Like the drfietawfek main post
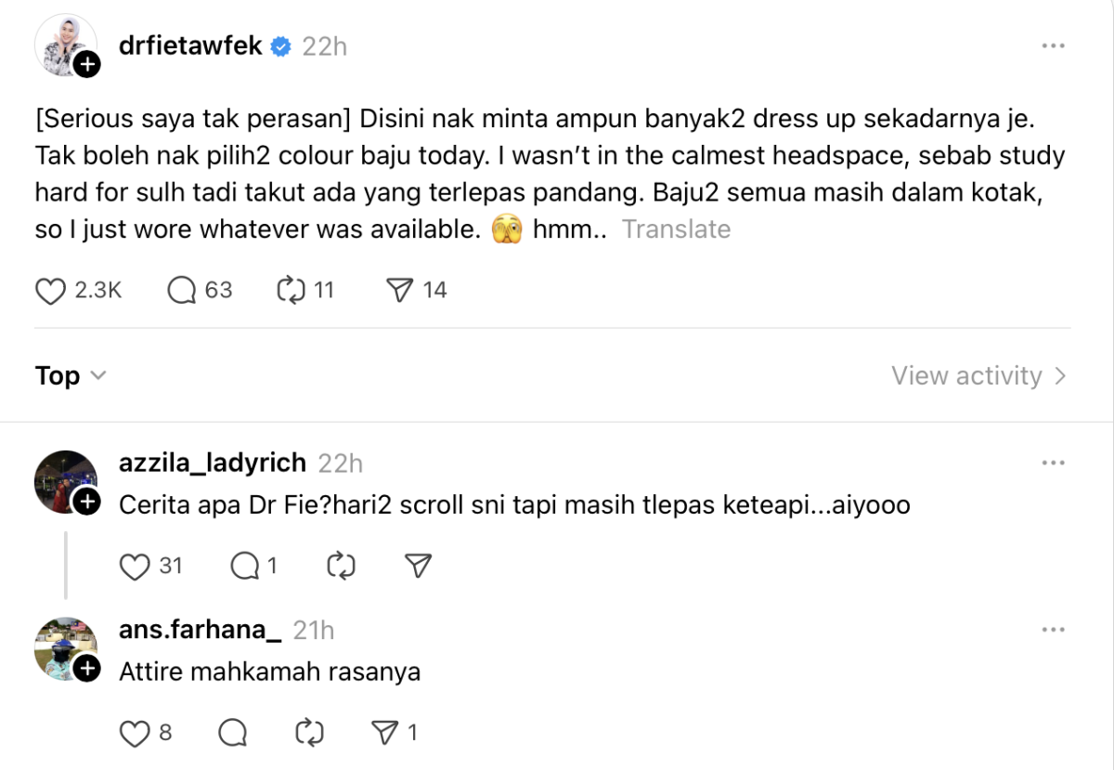Viewport: 1114px width, 770px height. point(49,291)
